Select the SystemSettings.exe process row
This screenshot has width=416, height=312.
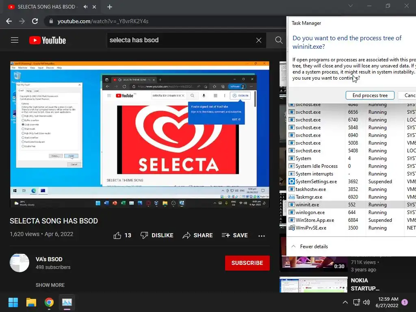(351, 182)
